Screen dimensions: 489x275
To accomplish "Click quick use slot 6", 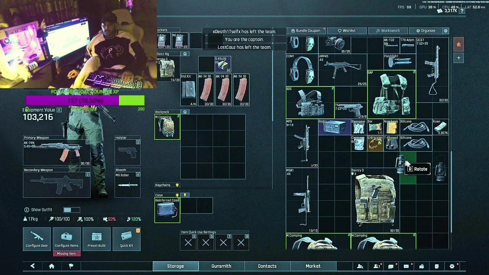I will 206,243.
